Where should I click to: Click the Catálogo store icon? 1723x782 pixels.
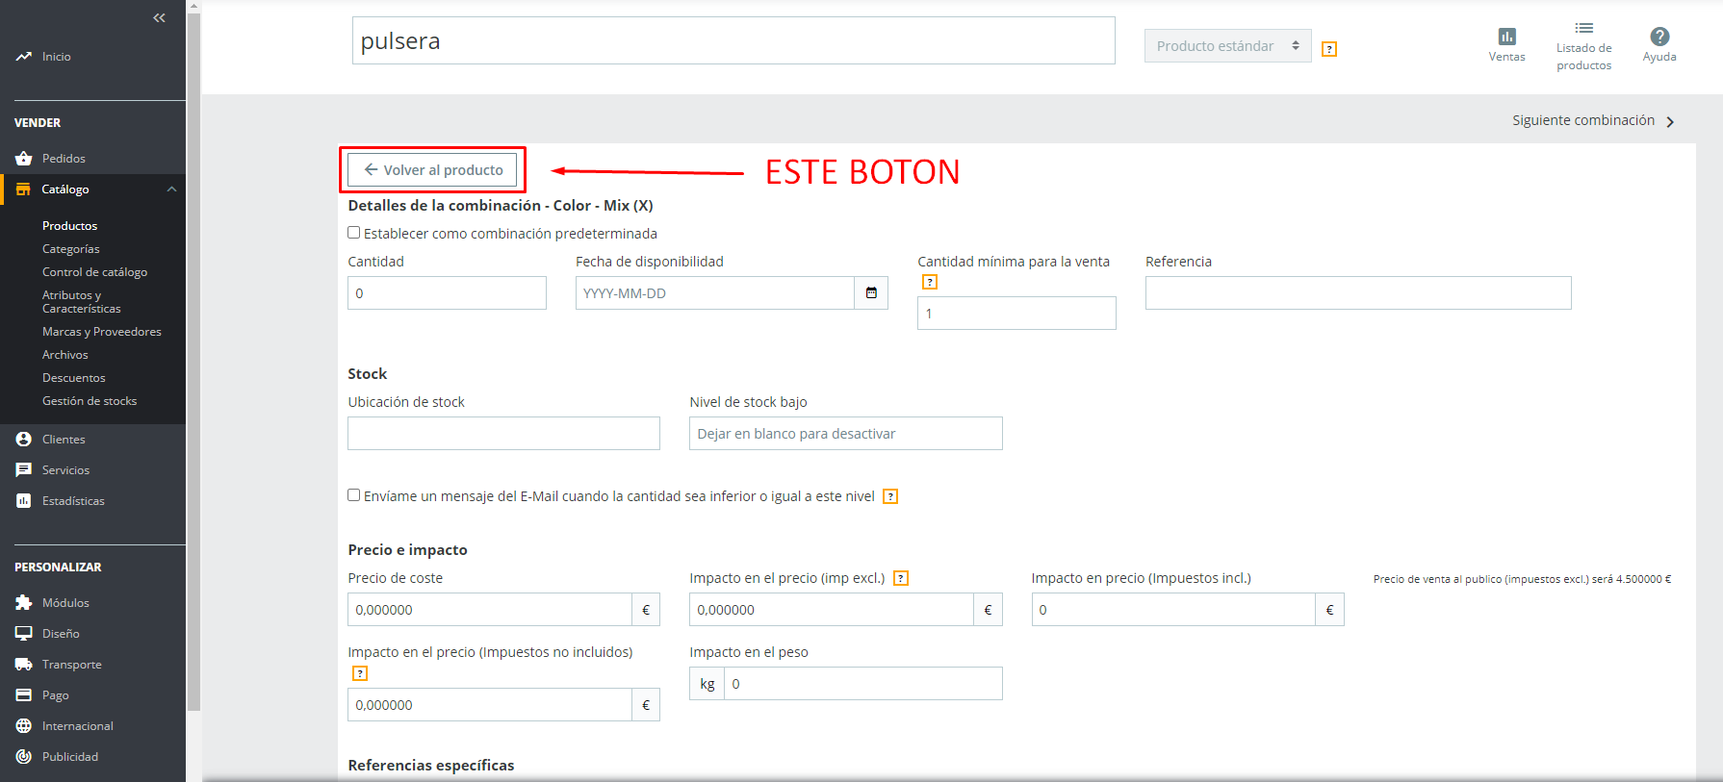[24, 189]
